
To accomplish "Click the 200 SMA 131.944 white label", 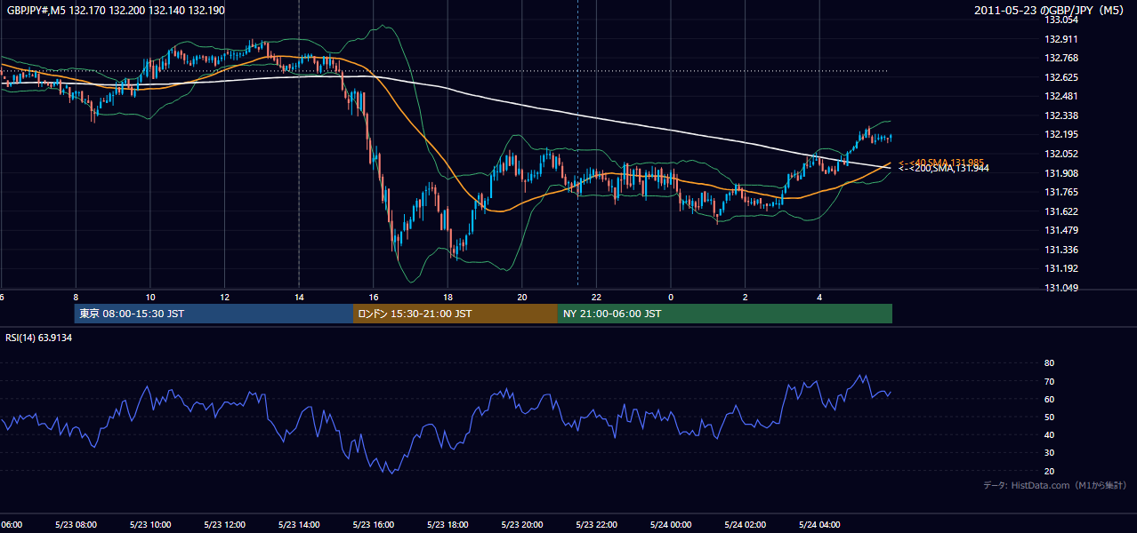I will [x=943, y=168].
